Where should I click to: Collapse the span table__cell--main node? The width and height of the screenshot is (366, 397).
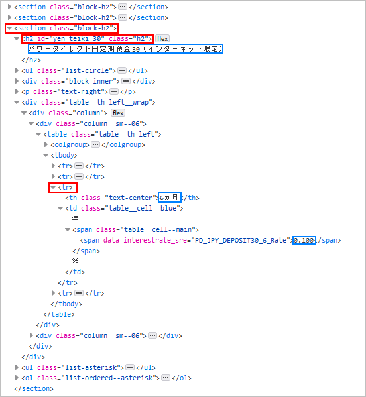(68, 229)
